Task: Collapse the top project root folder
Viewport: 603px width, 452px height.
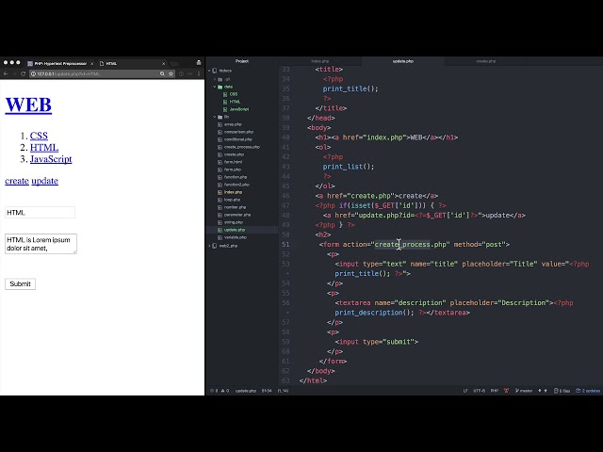Action: click(x=210, y=71)
